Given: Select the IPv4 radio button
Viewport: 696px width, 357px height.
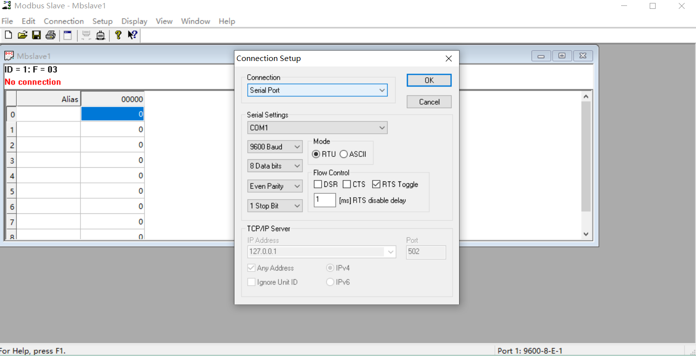Looking at the screenshot, I should click(330, 268).
